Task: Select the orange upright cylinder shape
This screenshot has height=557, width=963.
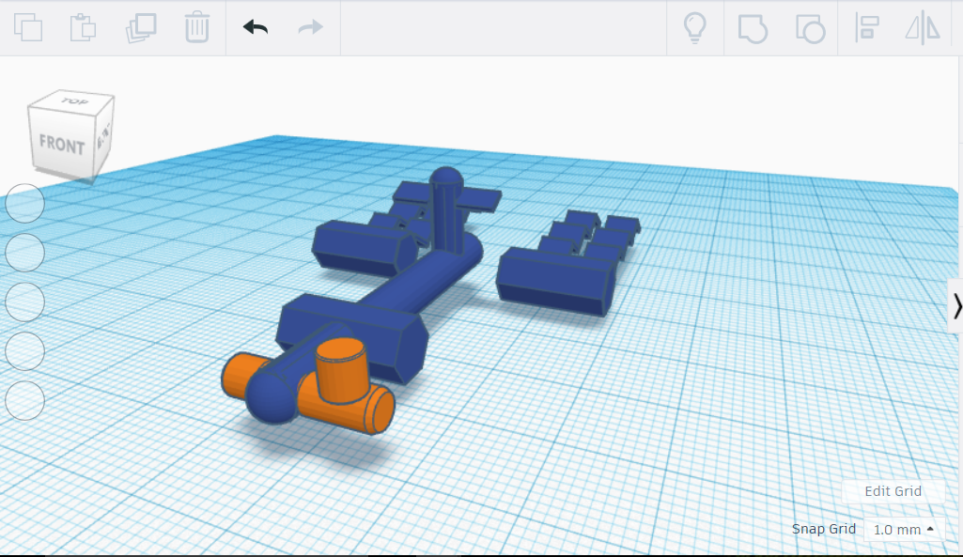Action: coord(342,370)
